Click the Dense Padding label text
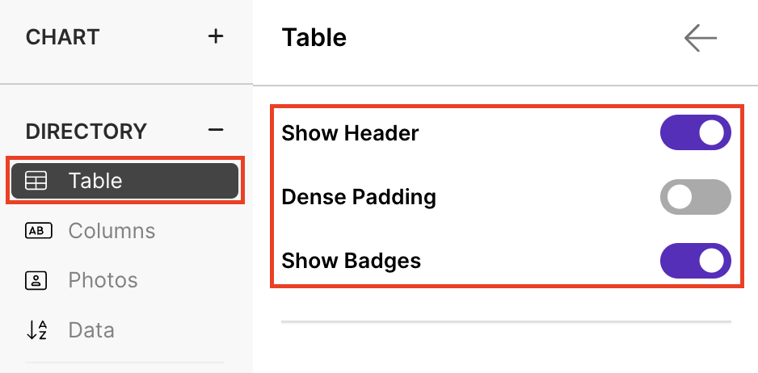 [359, 197]
